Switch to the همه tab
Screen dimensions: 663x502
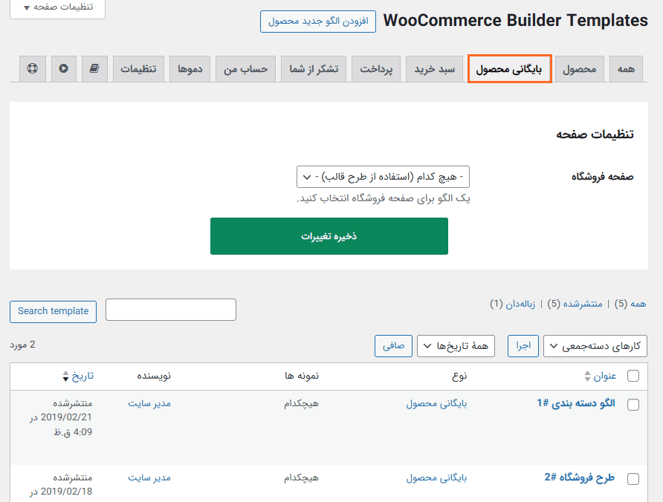[627, 69]
